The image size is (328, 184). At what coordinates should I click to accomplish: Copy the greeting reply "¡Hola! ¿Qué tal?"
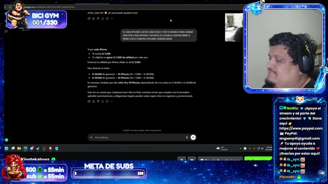(x=89, y=18)
